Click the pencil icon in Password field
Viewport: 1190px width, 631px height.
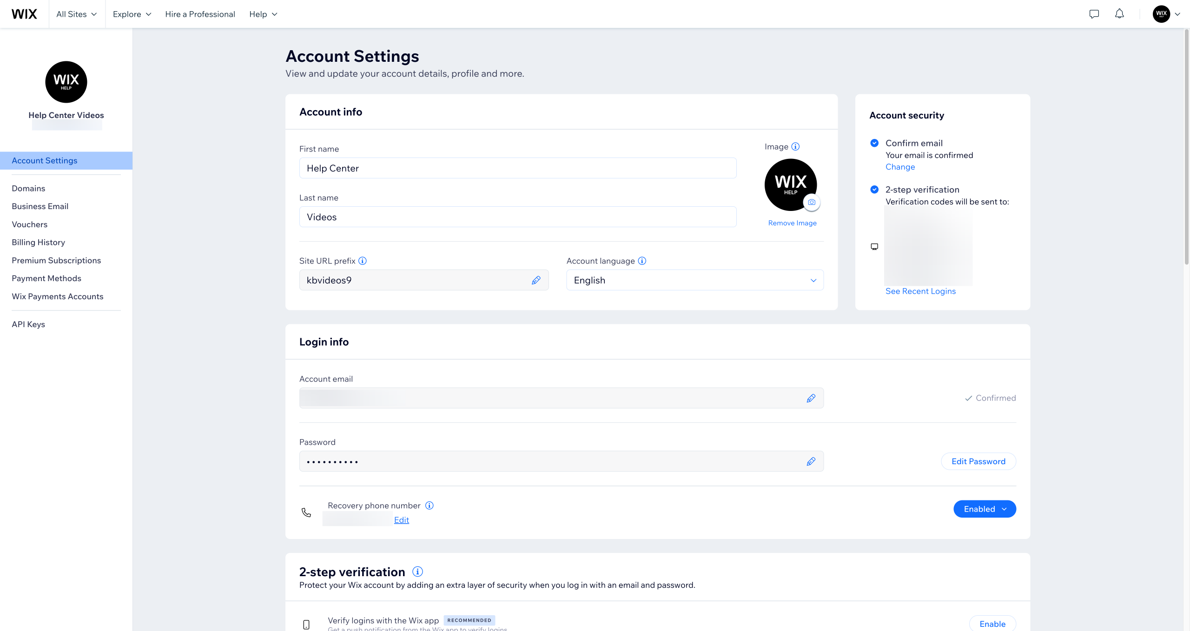click(x=811, y=461)
